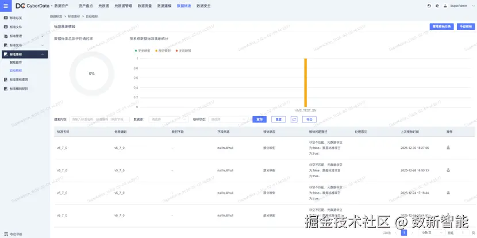The width and height of the screenshot is (477, 238).
Task: Toggle 无法映射 legend item in chart
Action: [183, 51]
